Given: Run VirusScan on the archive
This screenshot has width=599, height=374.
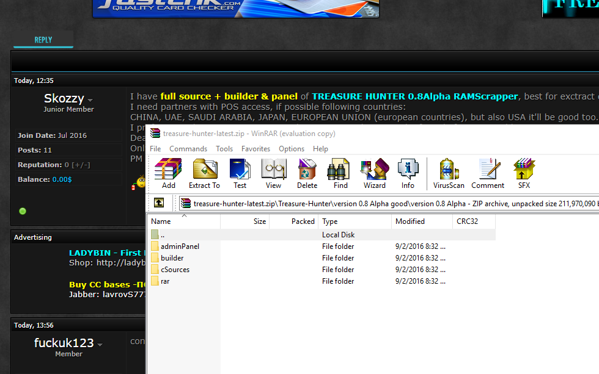Looking at the screenshot, I should click(x=449, y=173).
